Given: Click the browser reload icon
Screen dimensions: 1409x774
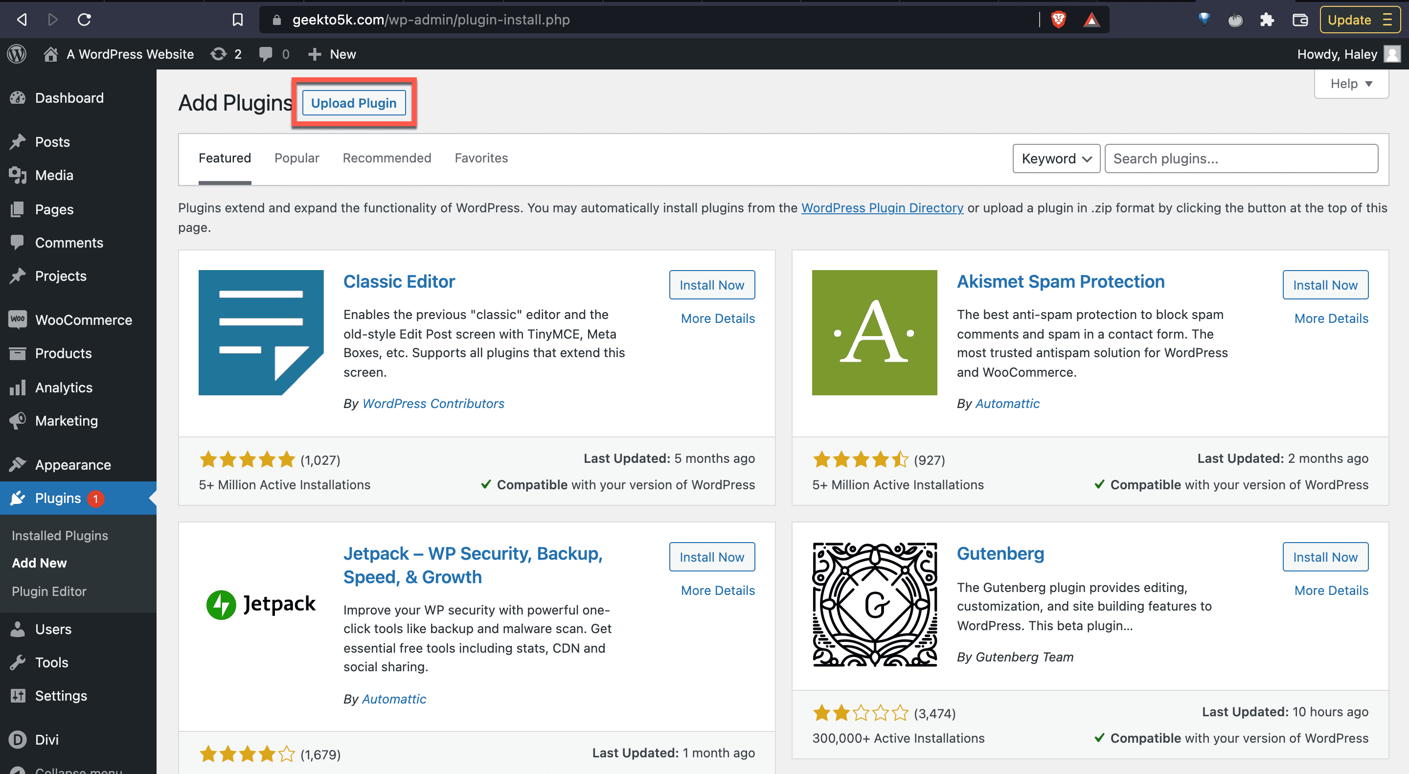Looking at the screenshot, I should [84, 20].
